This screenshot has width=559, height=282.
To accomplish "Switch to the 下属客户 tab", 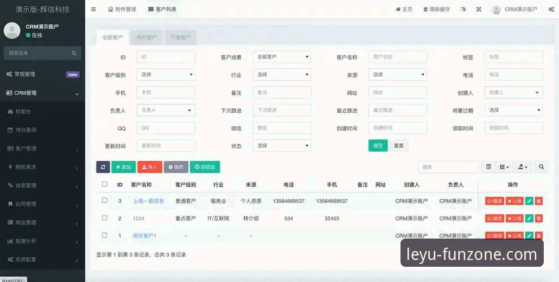I will pyautogui.click(x=181, y=37).
